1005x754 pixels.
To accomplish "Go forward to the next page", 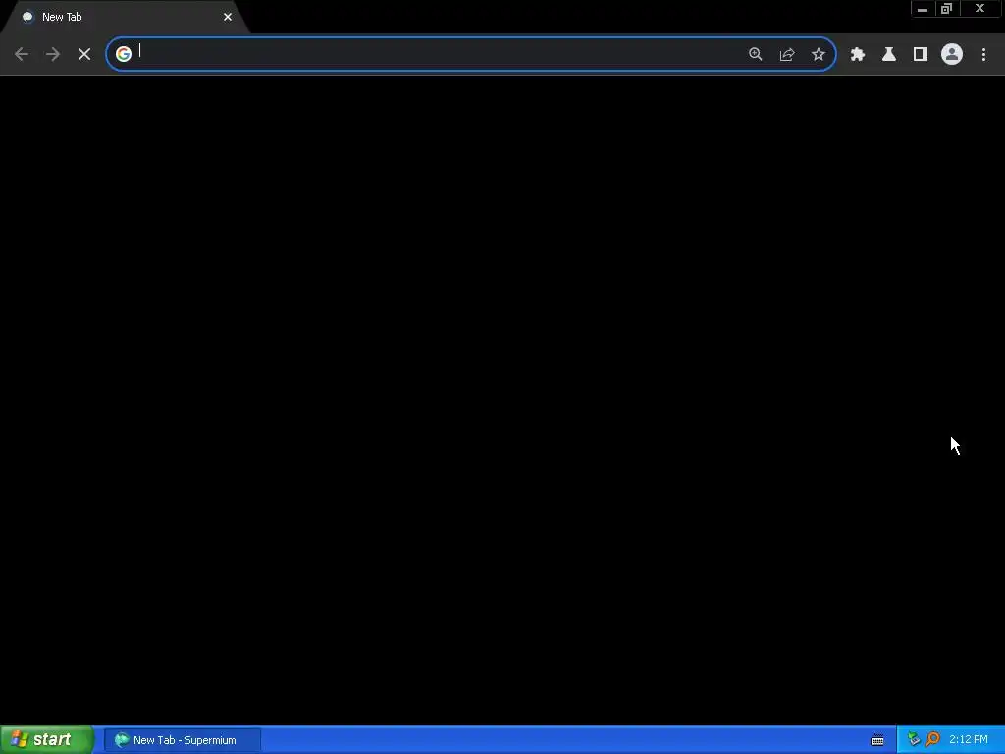I will tap(53, 55).
